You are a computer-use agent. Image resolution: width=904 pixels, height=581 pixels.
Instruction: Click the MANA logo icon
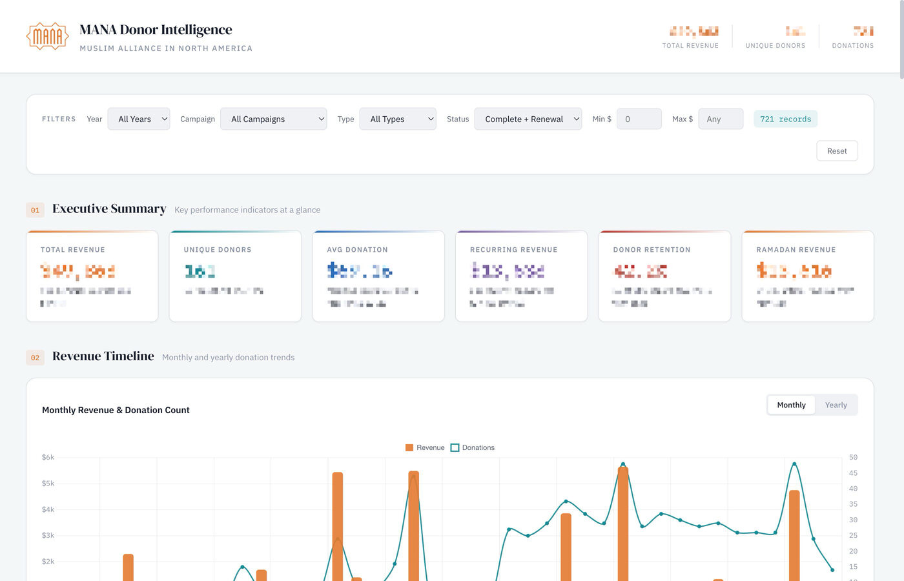(x=47, y=36)
